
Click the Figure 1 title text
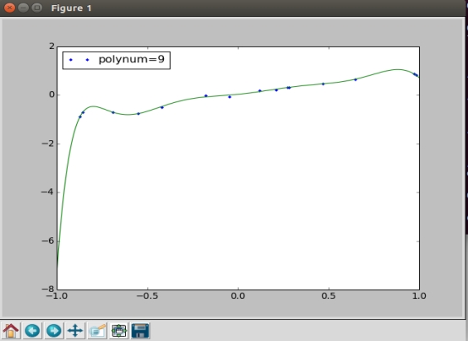coord(71,8)
